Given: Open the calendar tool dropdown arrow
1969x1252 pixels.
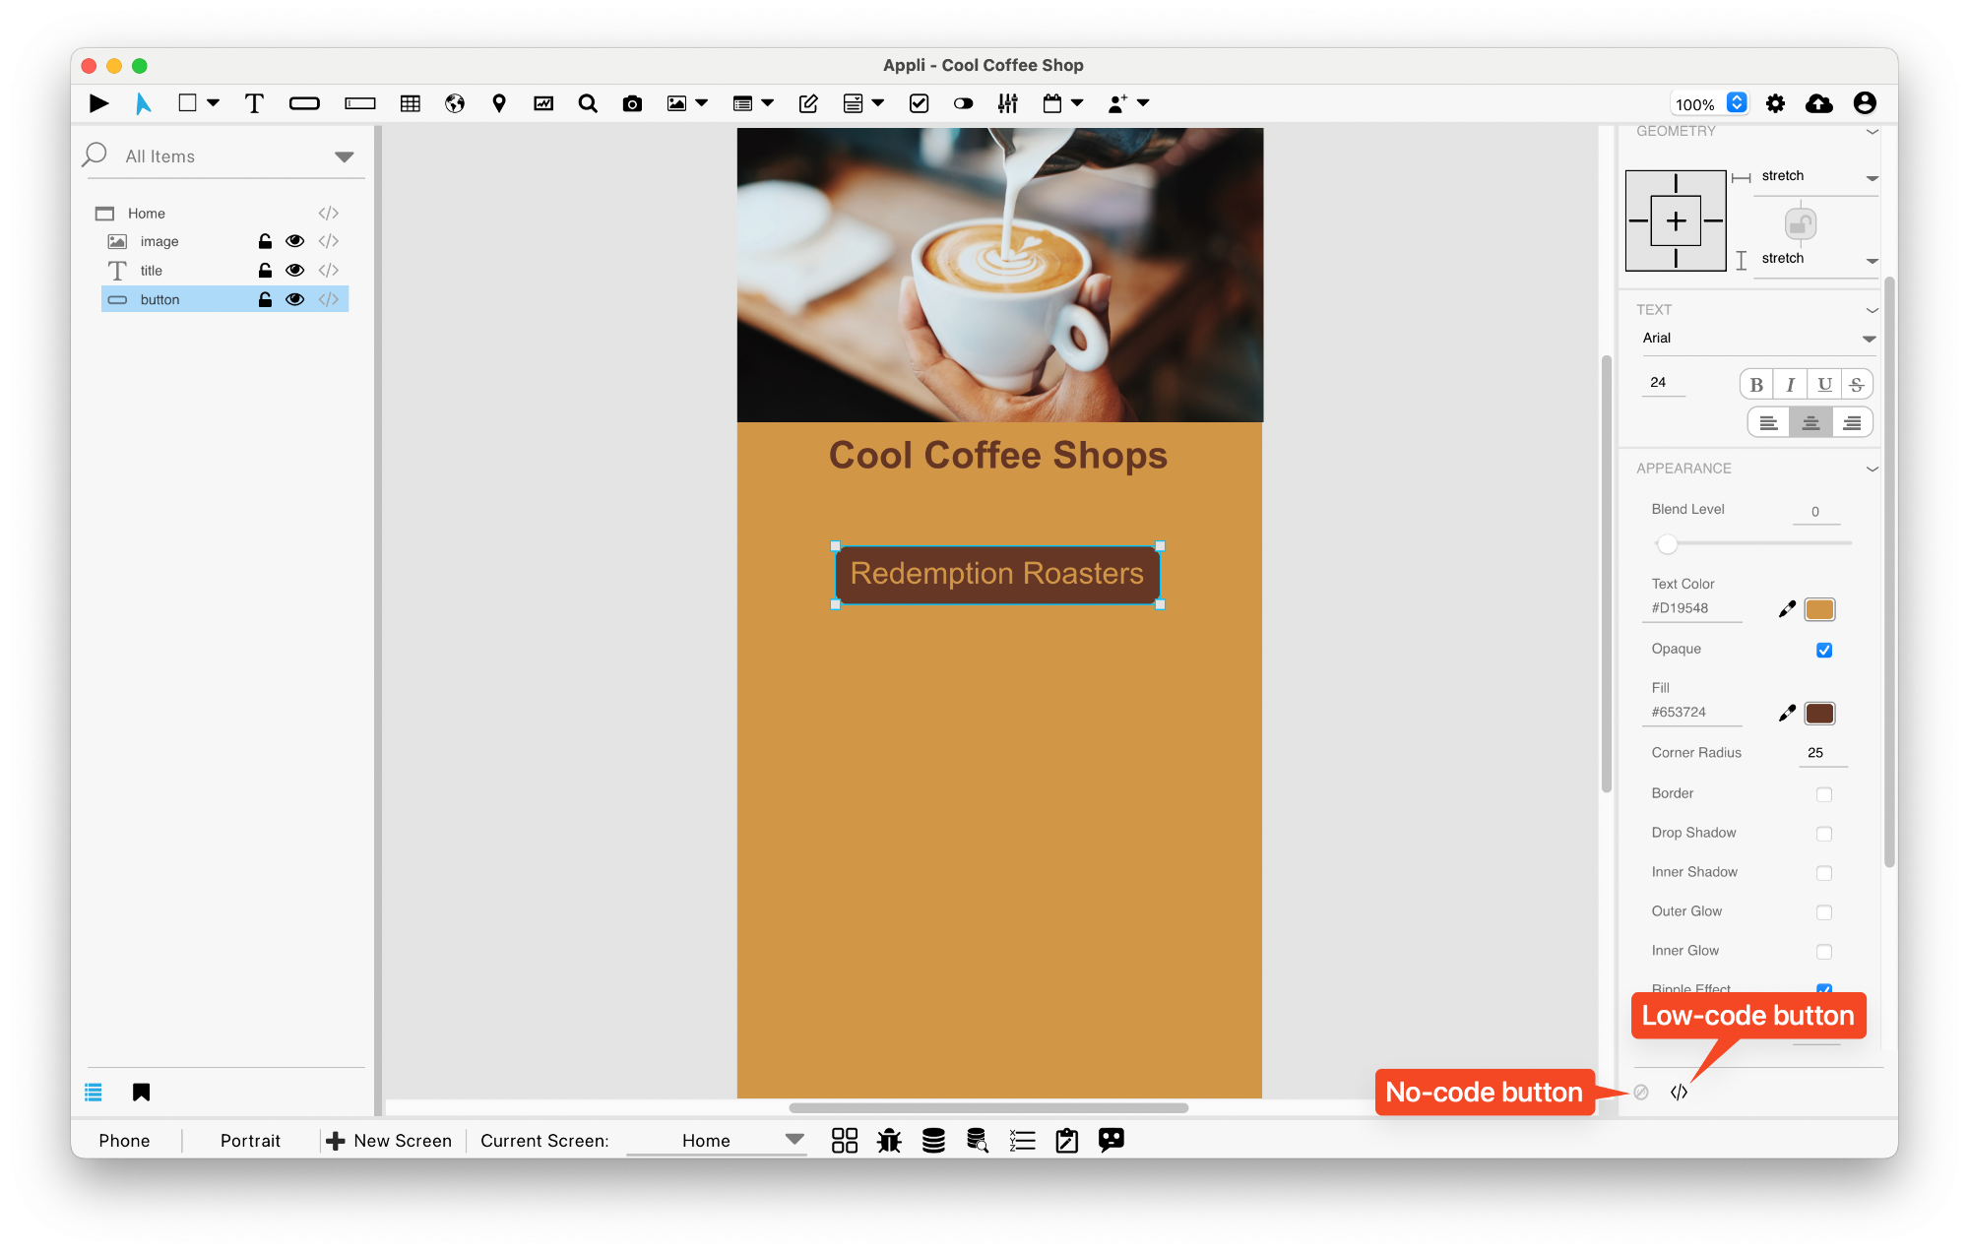Looking at the screenshot, I should coord(1077,102).
